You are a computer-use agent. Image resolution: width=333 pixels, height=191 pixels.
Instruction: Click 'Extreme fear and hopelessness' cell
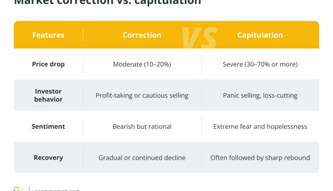click(x=260, y=127)
